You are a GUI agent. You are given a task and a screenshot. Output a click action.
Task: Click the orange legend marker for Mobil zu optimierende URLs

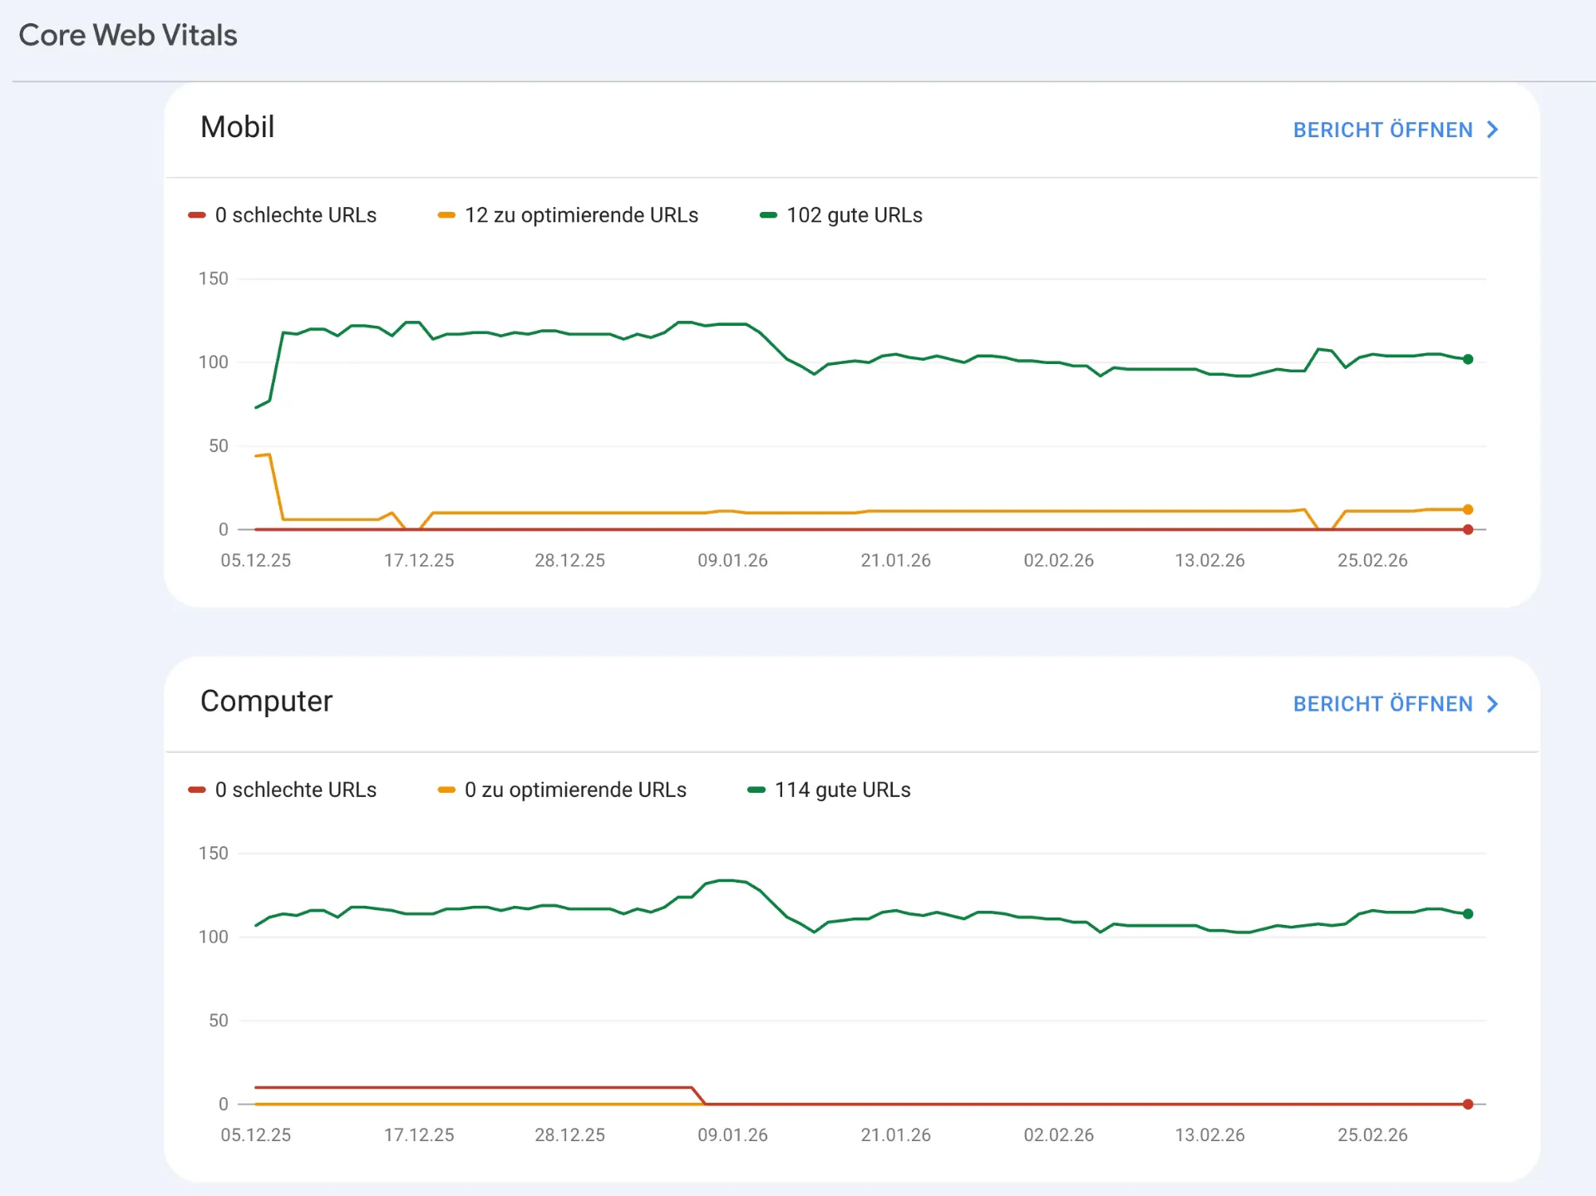(x=446, y=215)
